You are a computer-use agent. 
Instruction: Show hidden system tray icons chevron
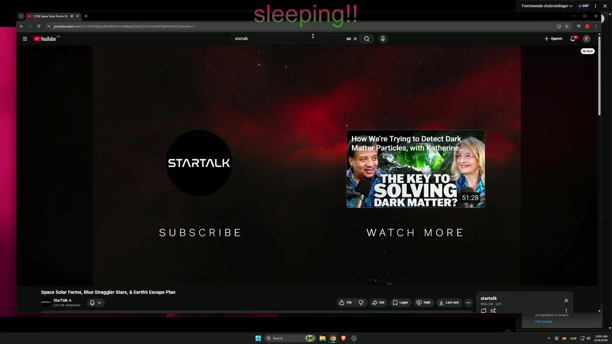click(549, 338)
